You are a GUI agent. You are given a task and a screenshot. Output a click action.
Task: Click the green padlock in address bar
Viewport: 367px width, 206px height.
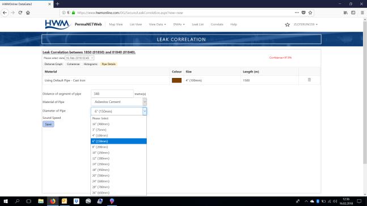pyautogui.click(x=73, y=12)
